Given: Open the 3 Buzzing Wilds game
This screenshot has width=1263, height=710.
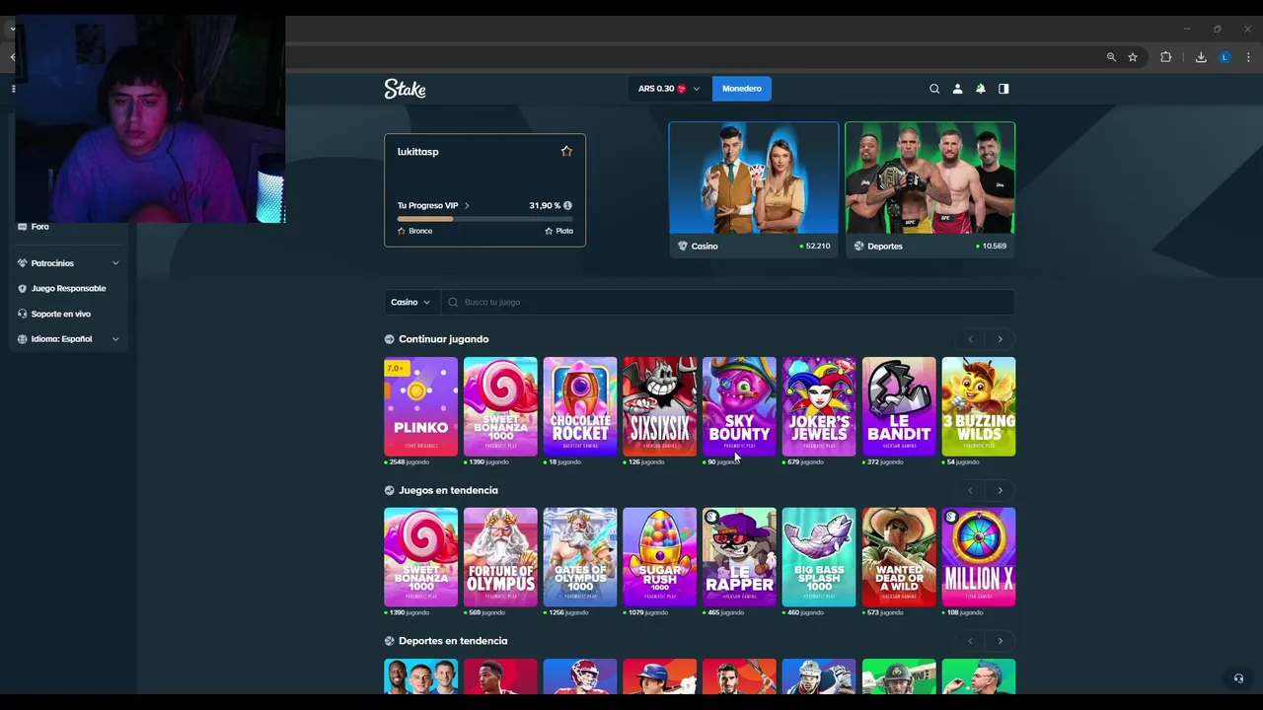Looking at the screenshot, I should click(x=979, y=406).
